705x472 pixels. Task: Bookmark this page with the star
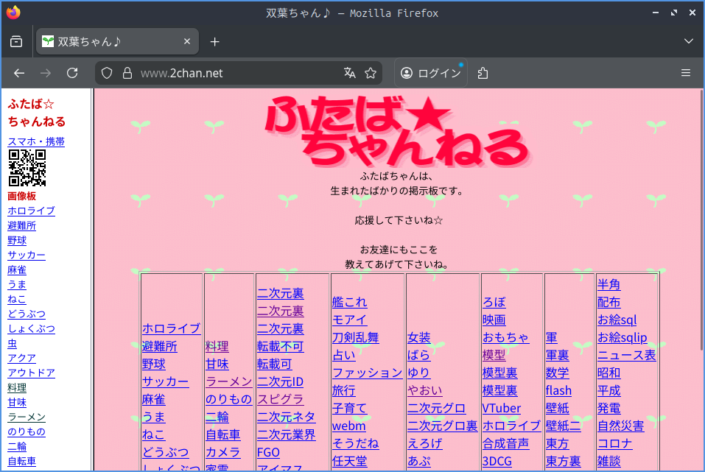click(371, 73)
